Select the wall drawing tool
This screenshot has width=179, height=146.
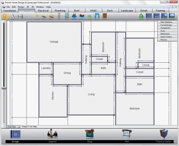click(x=36, y=16)
